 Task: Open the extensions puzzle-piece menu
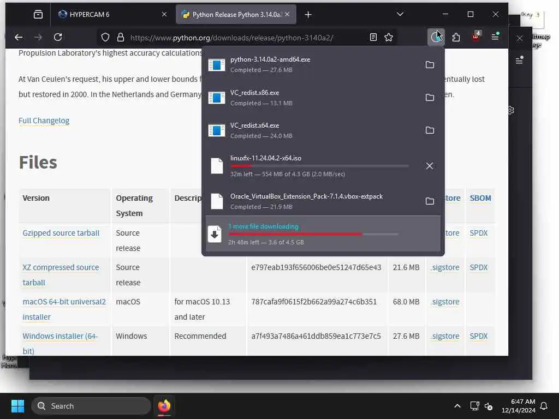click(x=456, y=37)
